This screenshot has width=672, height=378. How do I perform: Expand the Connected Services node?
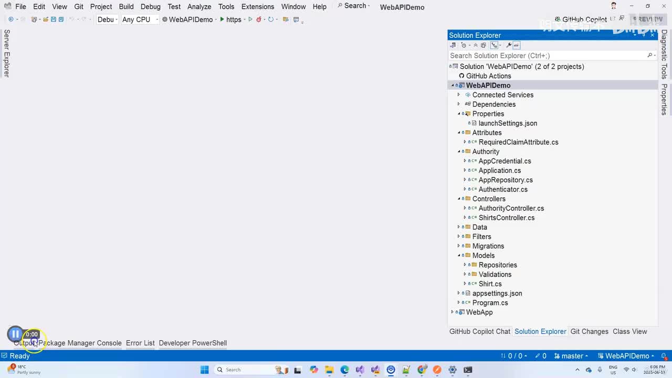(x=459, y=95)
